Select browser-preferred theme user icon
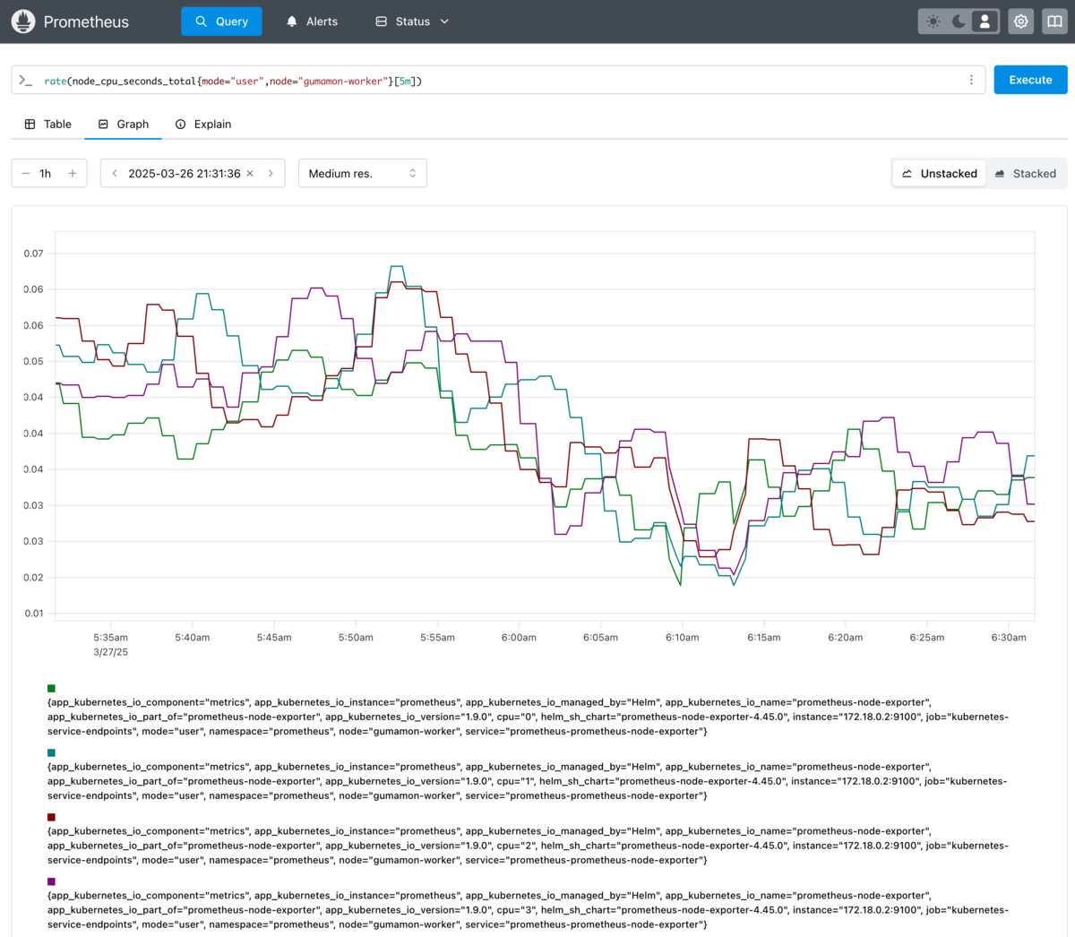The width and height of the screenshot is (1075, 937). (985, 21)
